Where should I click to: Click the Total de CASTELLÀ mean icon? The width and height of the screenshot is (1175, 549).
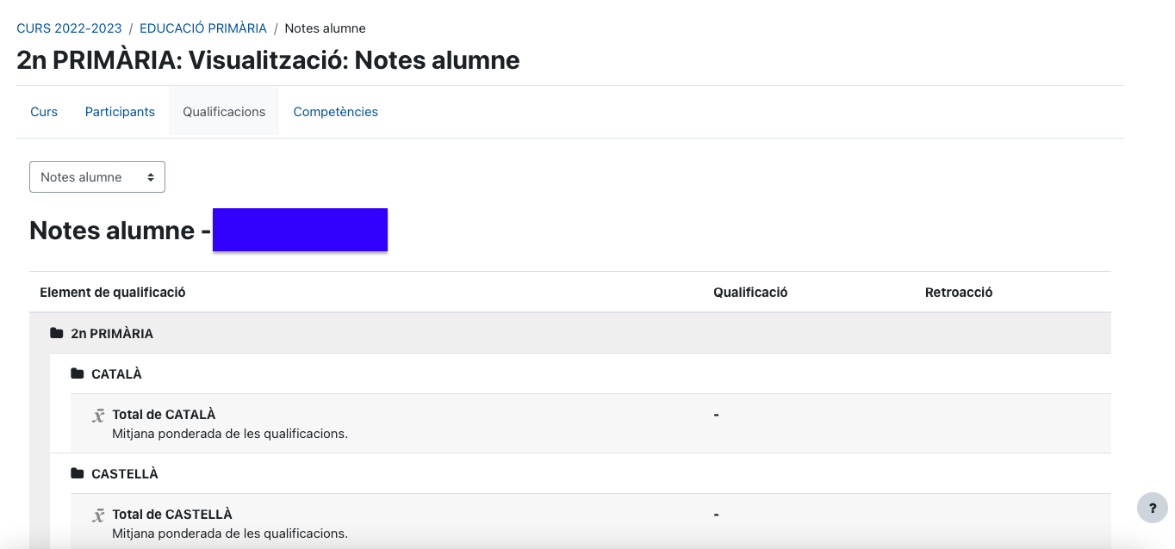[99, 515]
